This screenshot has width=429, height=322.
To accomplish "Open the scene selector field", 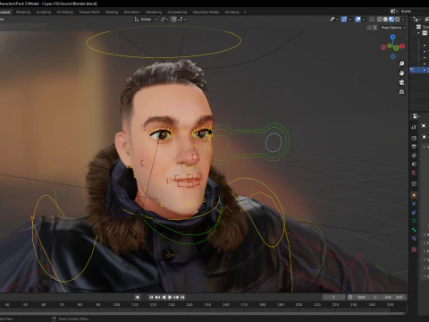I will coord(409,11).
